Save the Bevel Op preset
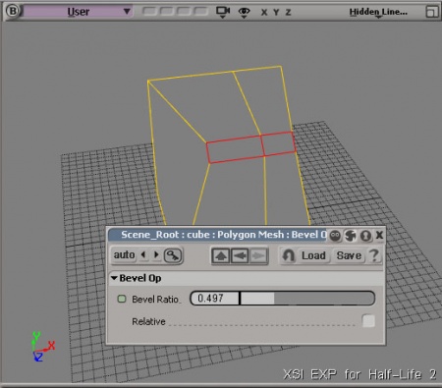Screen dimensions: 442x388 (349, 255)
